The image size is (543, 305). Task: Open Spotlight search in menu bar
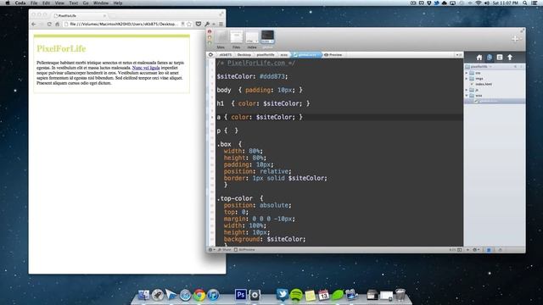pos(525,3)
